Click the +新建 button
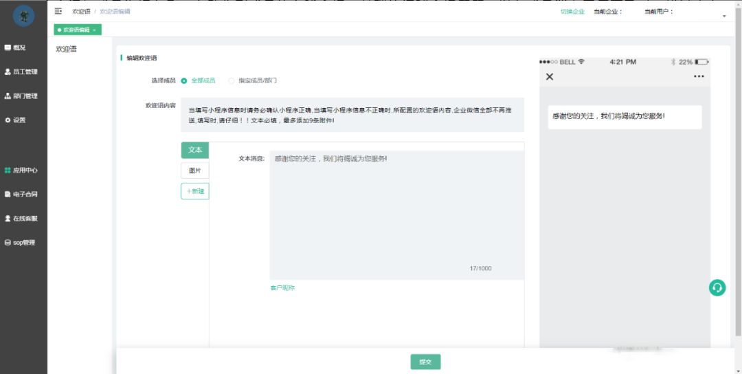Screen dimensions: 742x374 click(x=195, y=191)
